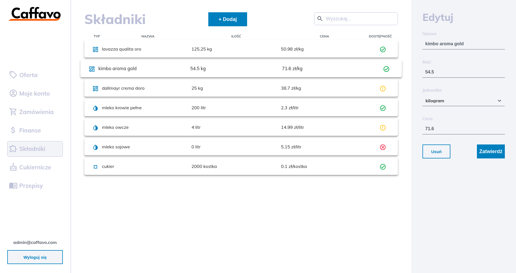Click mleko sojowe name text
This screenshot has width=516, height=273.
pos(116,147)
